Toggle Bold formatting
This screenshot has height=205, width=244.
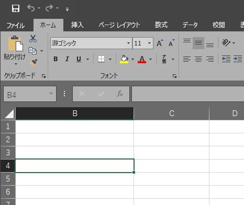tap(56, 59)
